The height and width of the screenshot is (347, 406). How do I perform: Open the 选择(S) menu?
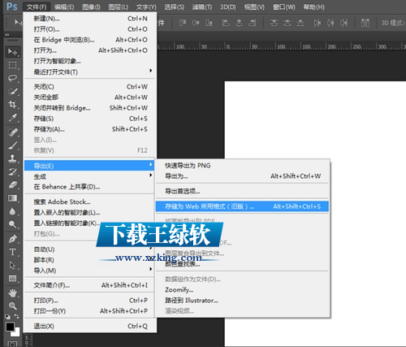(x=175, y=7)
